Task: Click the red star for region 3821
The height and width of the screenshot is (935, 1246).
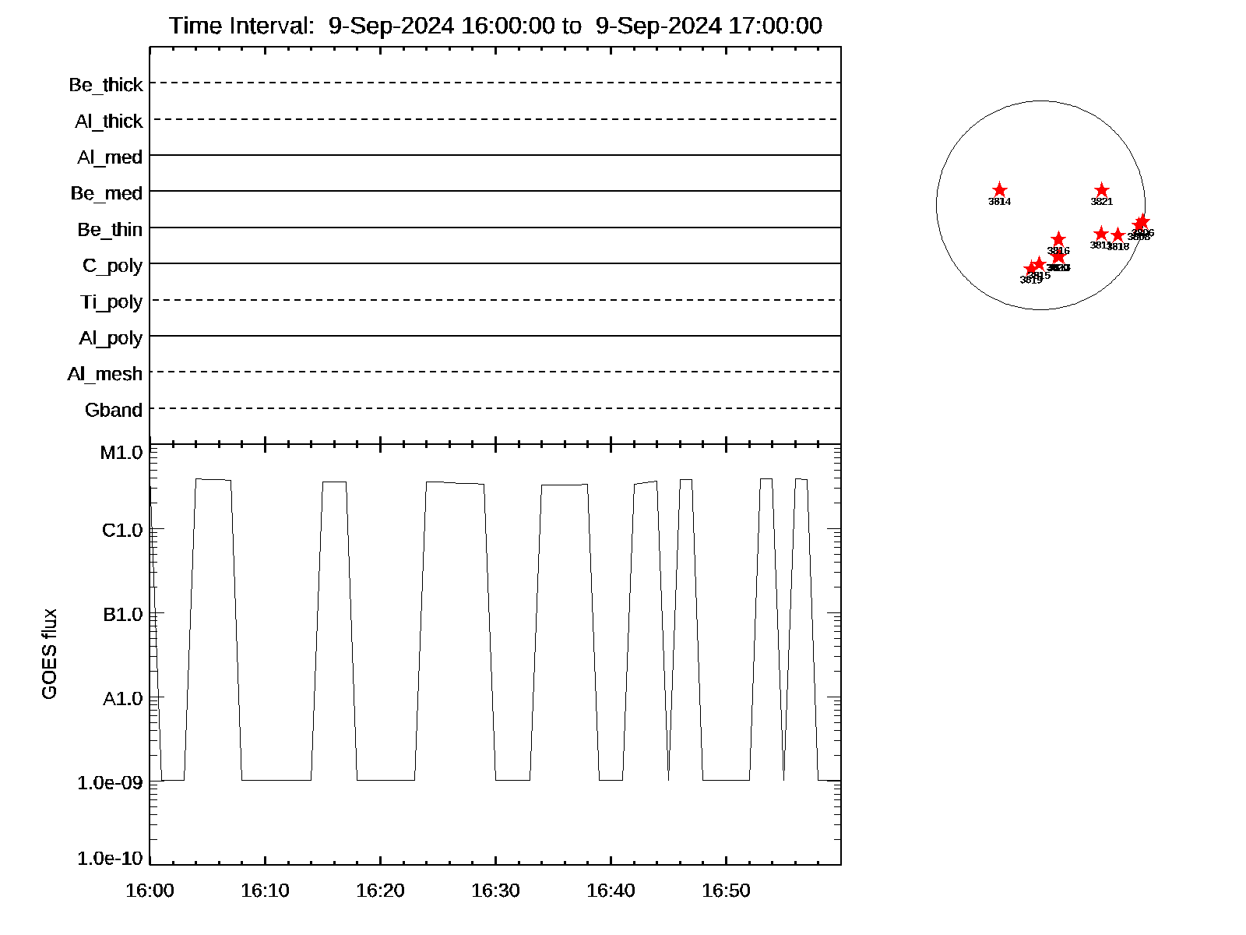Action: [1101, 190]
